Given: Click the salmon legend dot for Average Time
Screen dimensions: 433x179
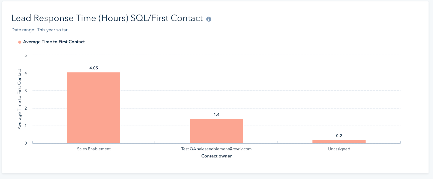Looking at the screenshot, I should point(20,42).
